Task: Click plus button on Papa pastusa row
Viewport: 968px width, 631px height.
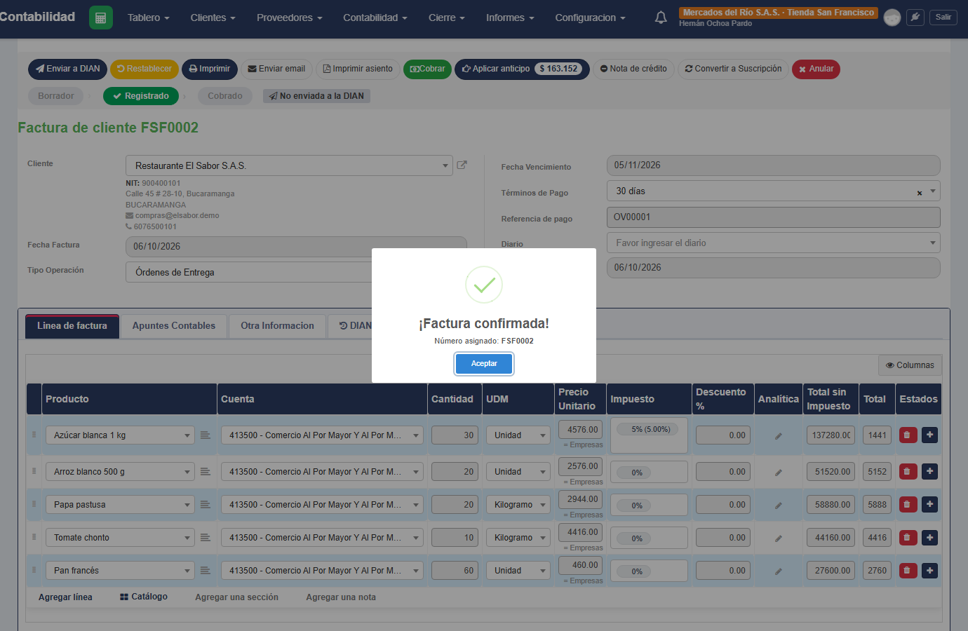Action: [929, 504]
